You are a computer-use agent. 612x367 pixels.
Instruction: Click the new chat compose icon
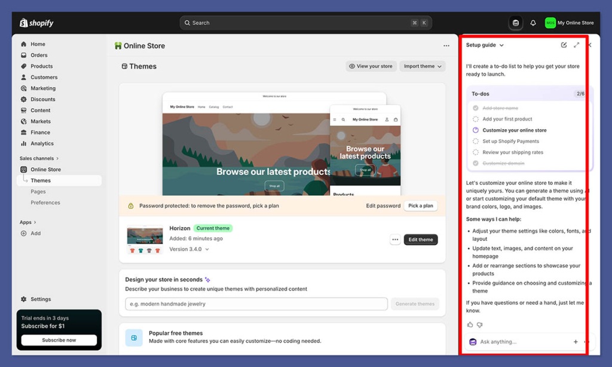click(x=564, y=45)
